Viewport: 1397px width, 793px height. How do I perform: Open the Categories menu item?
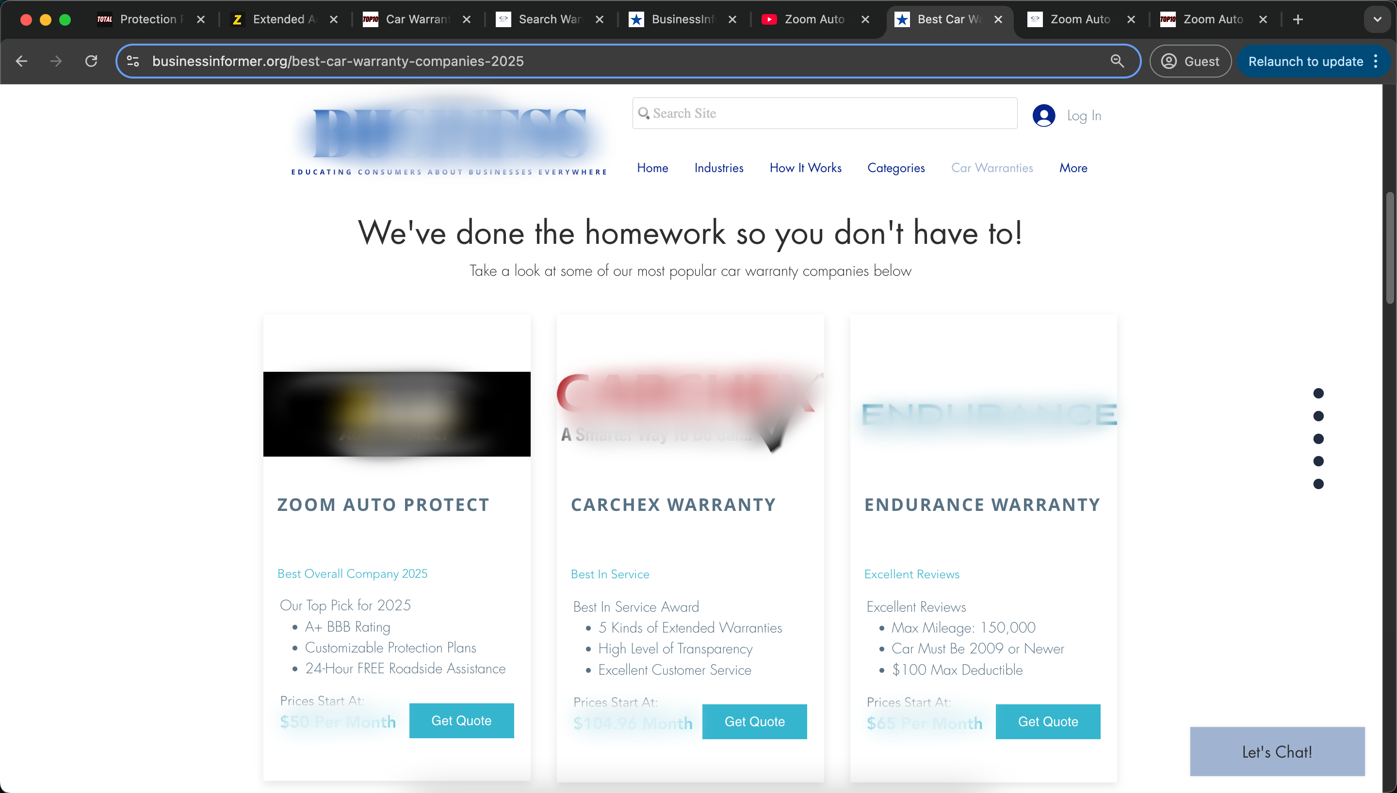click(896, 168)
